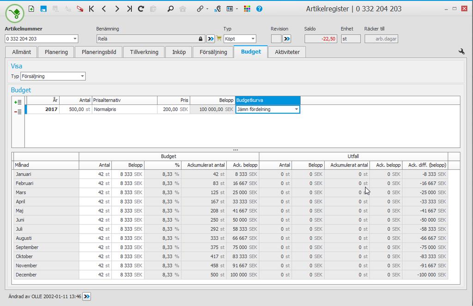This screenshot has height=306, width=473.
Task: Switch to the Tillverkning tab
Action: click(144, 52)
